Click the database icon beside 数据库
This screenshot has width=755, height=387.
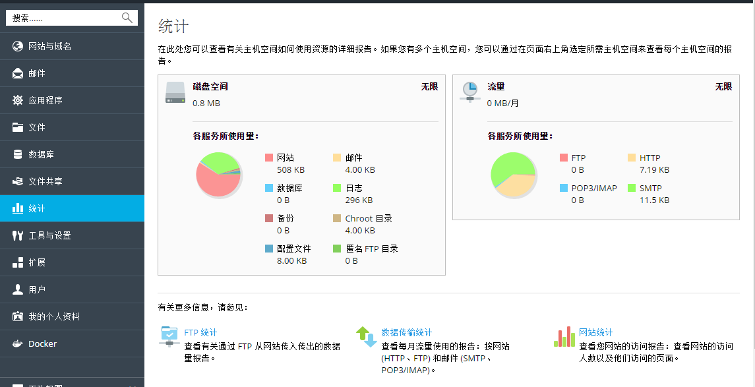point(18,154)
